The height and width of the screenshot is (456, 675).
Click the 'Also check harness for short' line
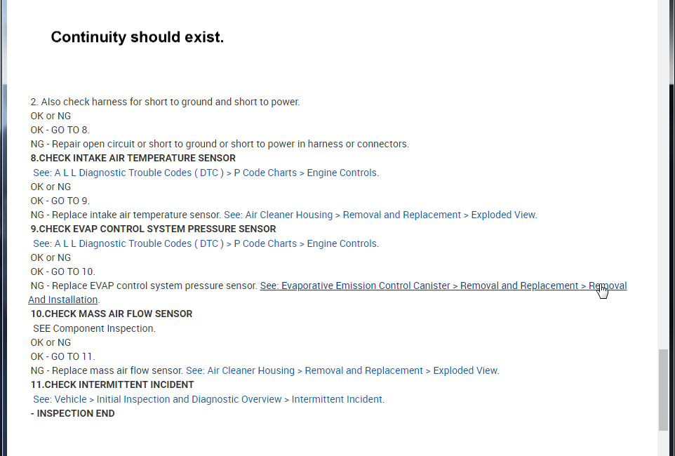(165, 102)
